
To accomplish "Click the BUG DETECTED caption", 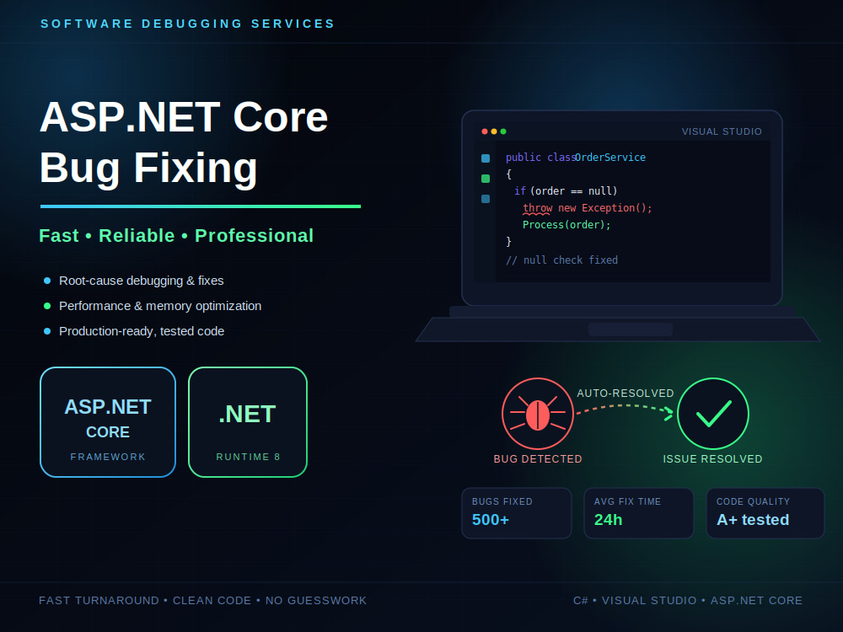I will 538,459.
